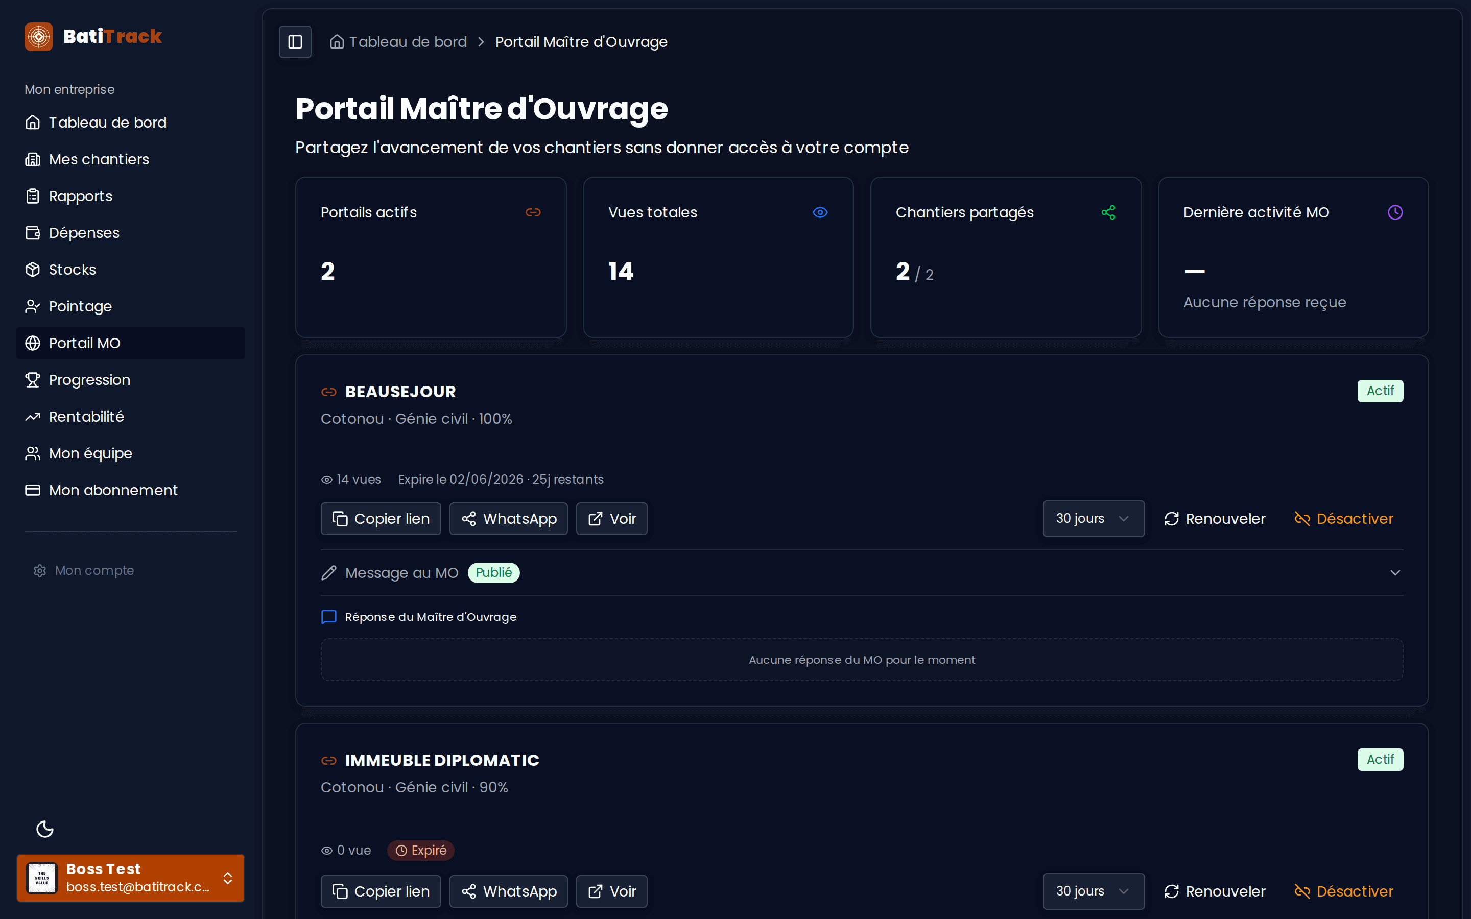Open the Dépenses page

tap(131, 233)
